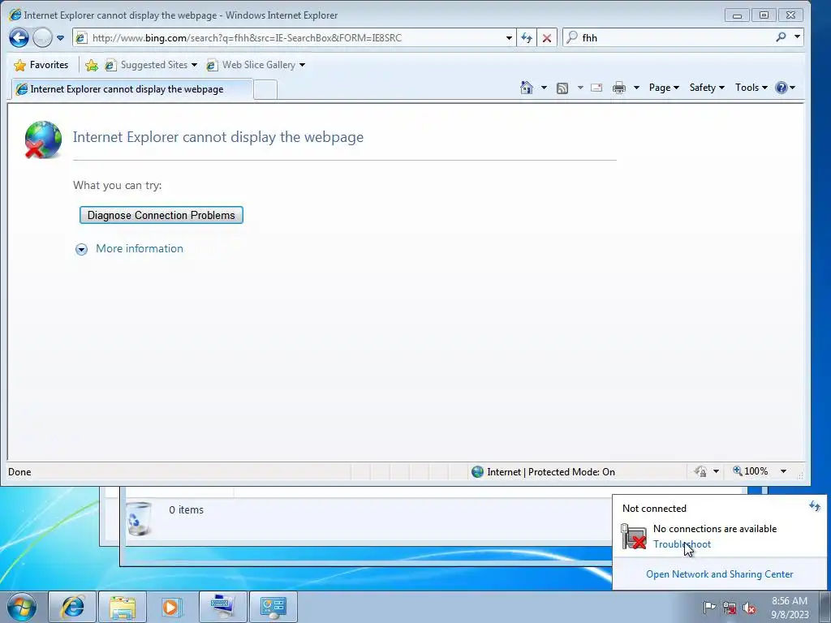
Task: Click the Show Desktop strip at taskbar end
Action: tap(825, 607)
